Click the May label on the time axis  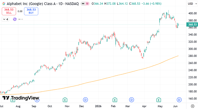pos(160,106)
